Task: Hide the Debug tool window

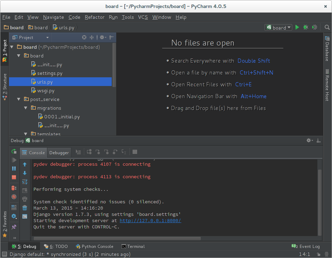Action: coord(318,141)
